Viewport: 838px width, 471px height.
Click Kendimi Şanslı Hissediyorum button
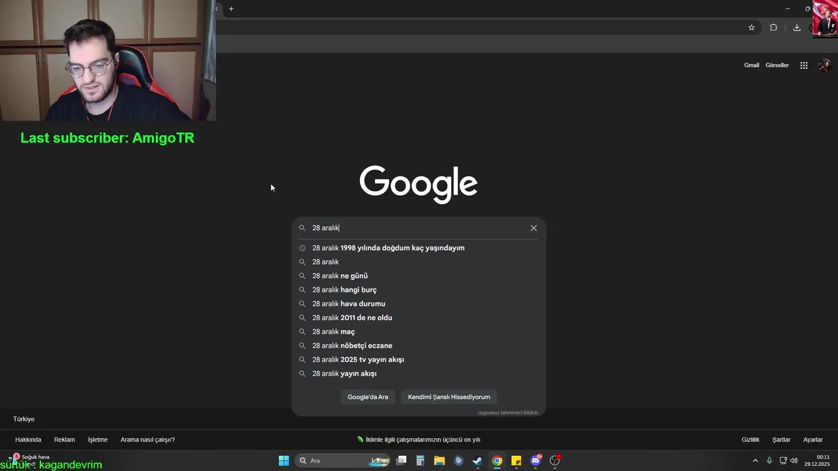point(449,397)
